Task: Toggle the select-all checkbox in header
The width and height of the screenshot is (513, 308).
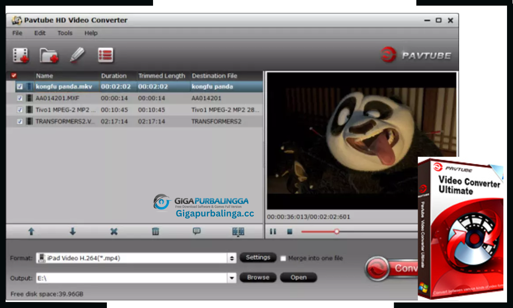Action: pyautogui.click(x=14, y=75)
